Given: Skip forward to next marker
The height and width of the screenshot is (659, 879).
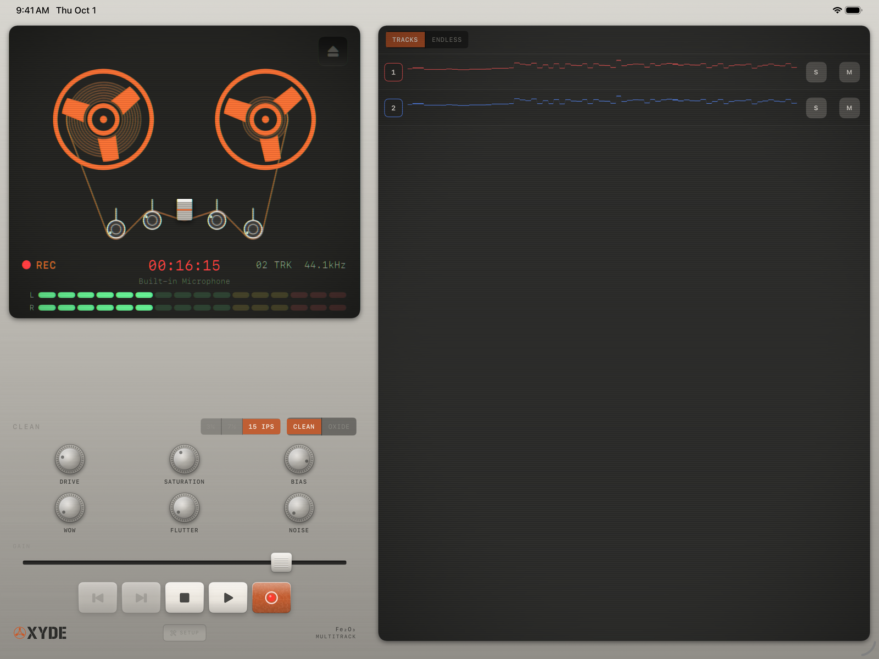Looking at the screenshot, I should pyautogui.click(x=141, y=597).
